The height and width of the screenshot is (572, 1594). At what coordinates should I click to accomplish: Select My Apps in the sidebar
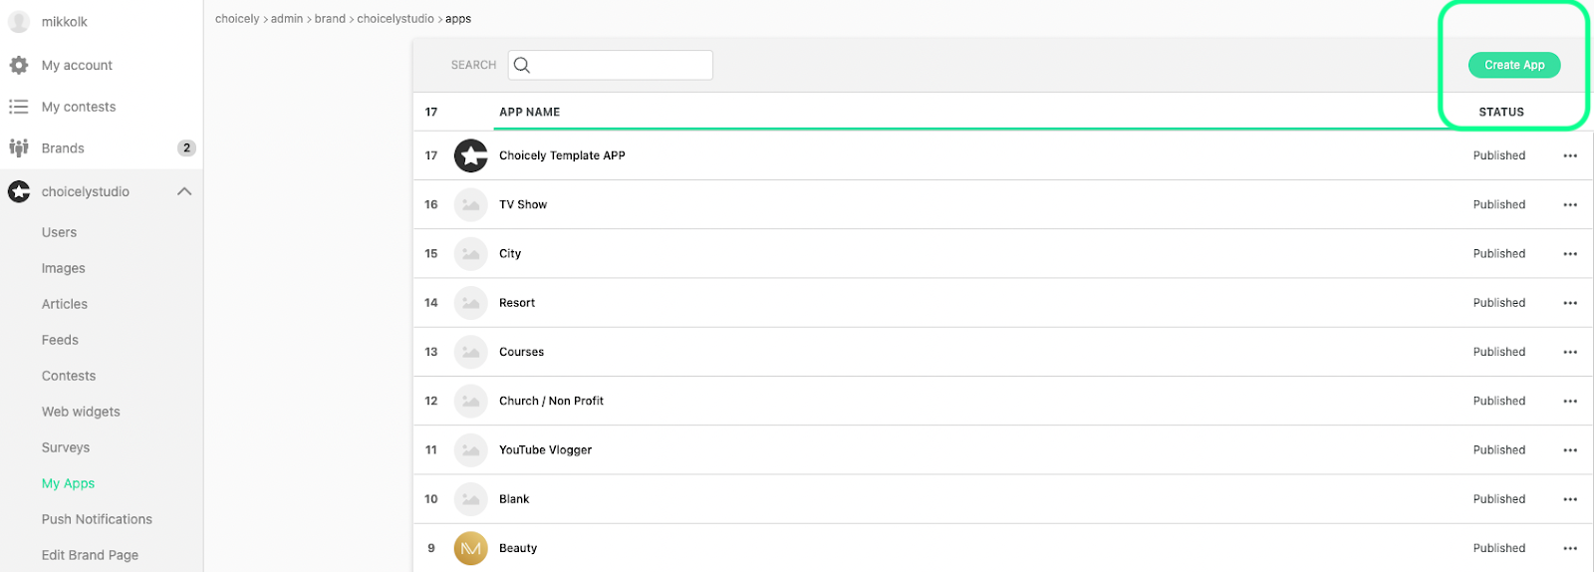pos(68,483)
